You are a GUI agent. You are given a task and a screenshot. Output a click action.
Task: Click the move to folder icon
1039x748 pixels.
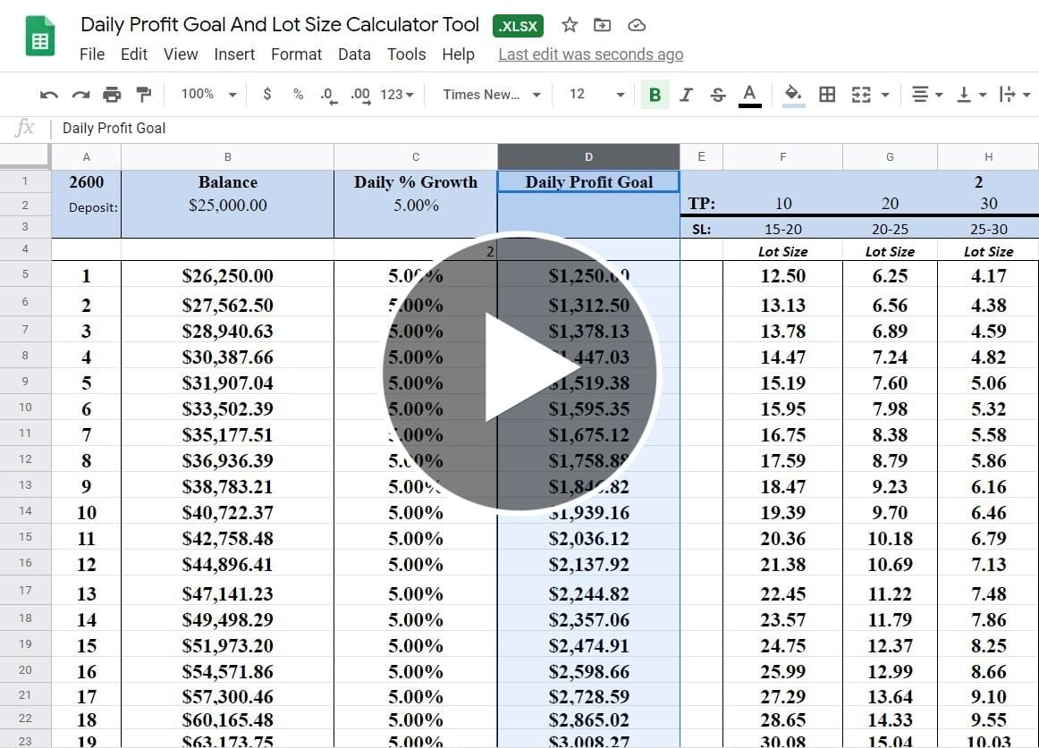tap(603, 25)
